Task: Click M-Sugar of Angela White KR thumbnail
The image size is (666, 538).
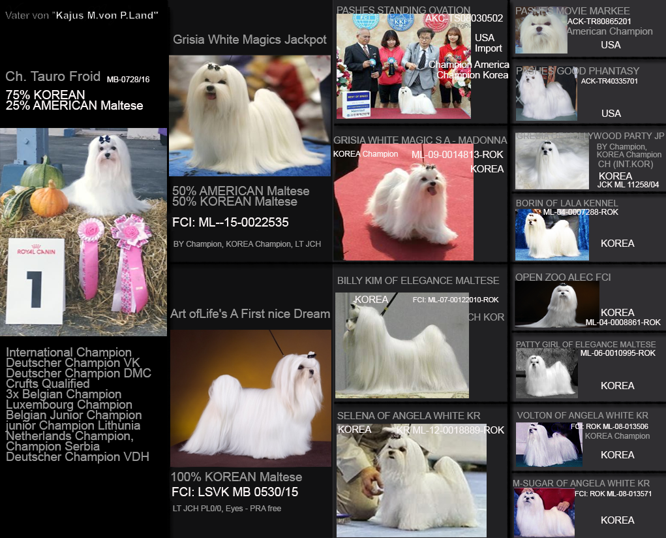Action: tap(543, 513)
